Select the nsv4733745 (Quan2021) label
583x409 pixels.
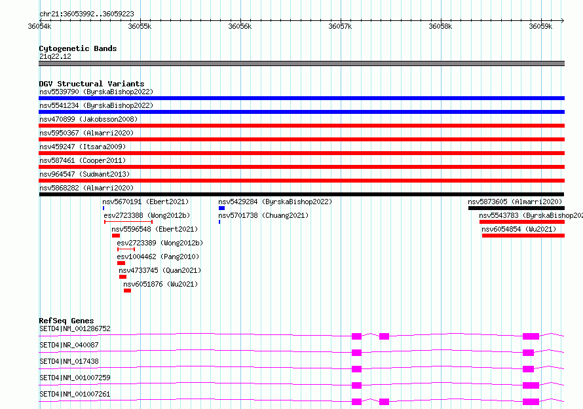click(160, 270)
